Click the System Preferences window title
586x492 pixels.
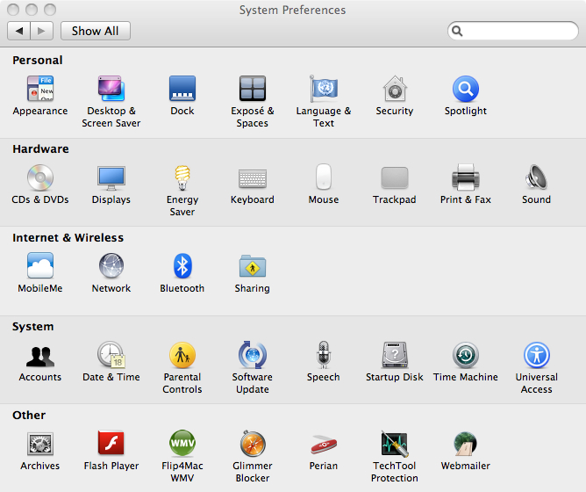(x=293, y=10)
